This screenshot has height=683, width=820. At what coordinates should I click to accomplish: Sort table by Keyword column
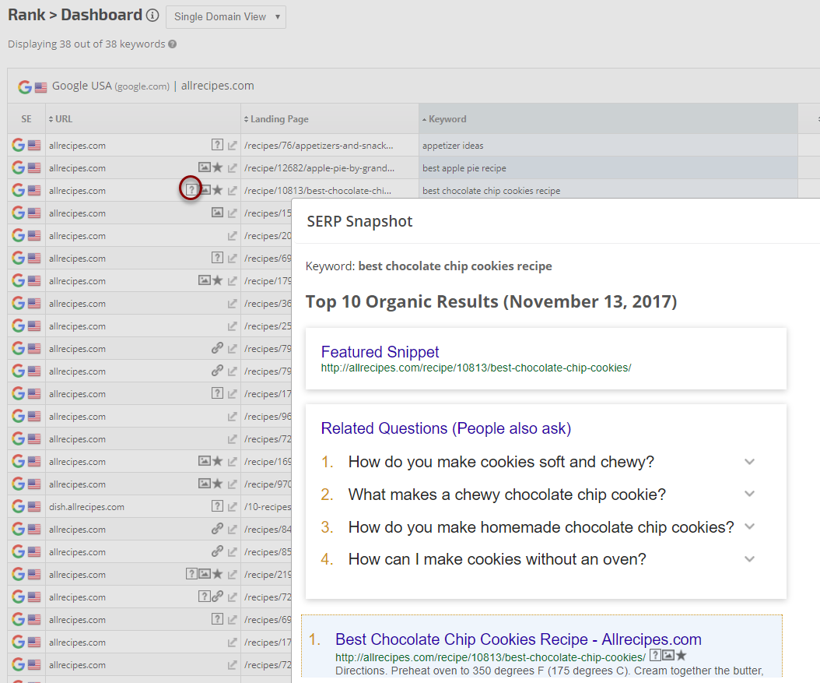point(444,119)
